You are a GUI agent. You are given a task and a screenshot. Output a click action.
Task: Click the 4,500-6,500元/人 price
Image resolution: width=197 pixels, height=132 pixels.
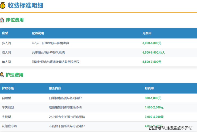[154, 53]
